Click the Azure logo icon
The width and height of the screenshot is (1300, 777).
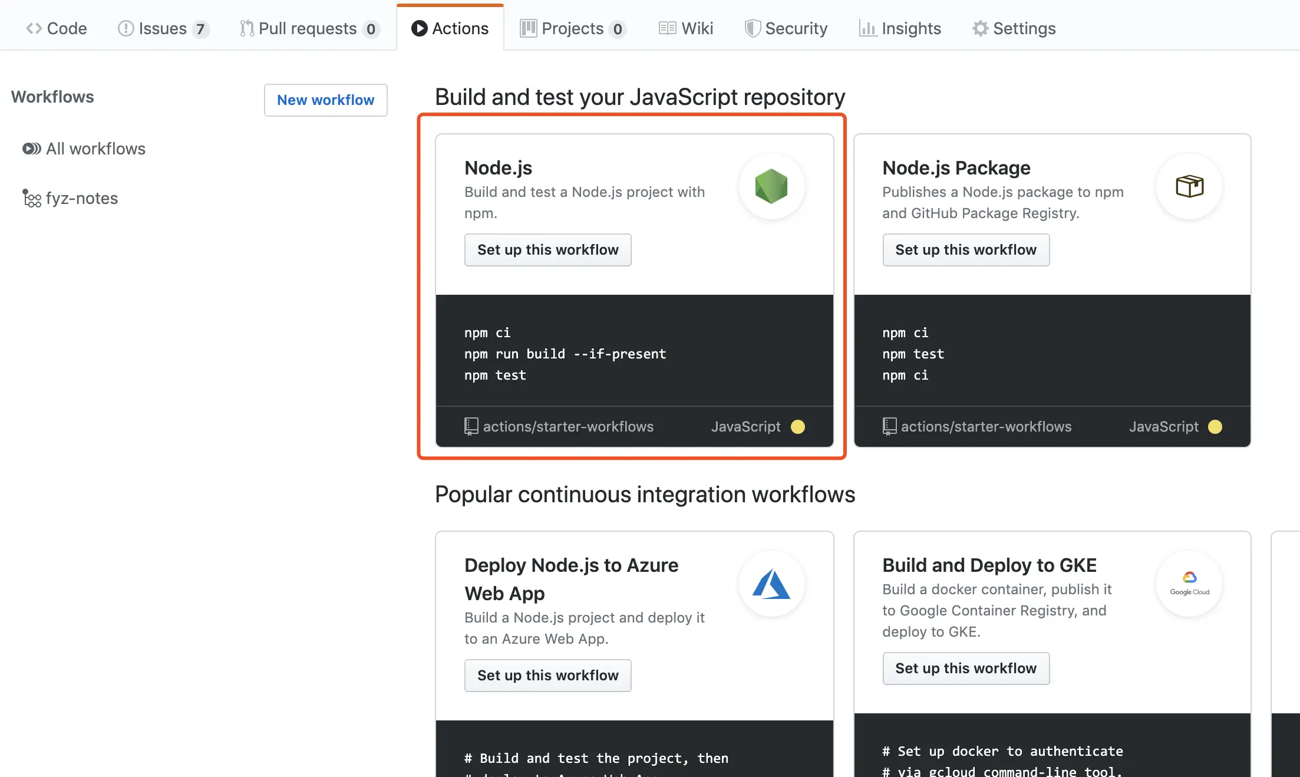(x=771, y=584)
